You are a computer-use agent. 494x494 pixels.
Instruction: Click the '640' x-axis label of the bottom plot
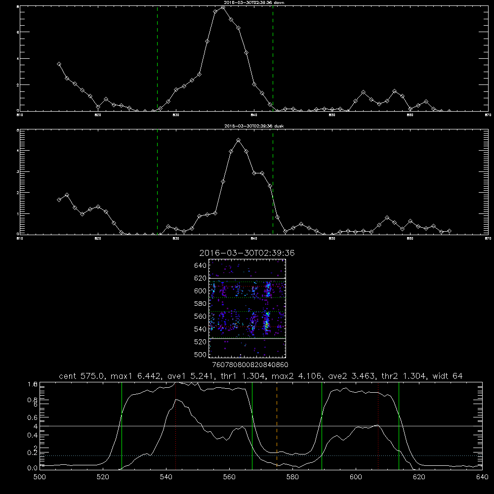tap(482, 477)
